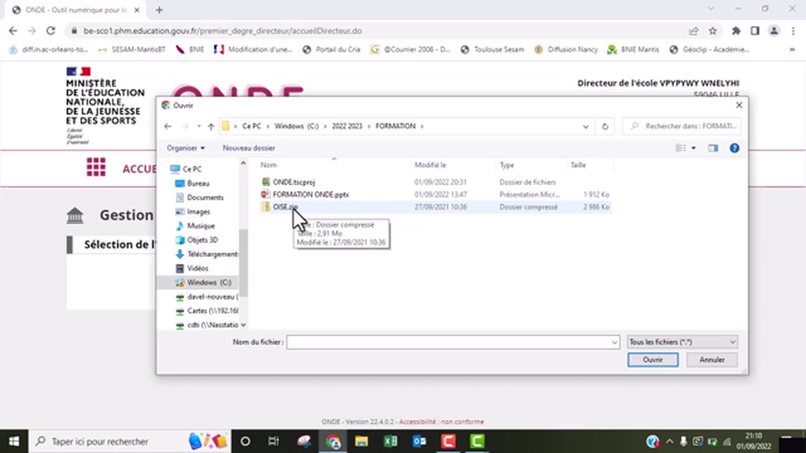Select Documents in the navigation pane
Image resolution: width=806 pixels, height=453 pixels.
point(205,198)
